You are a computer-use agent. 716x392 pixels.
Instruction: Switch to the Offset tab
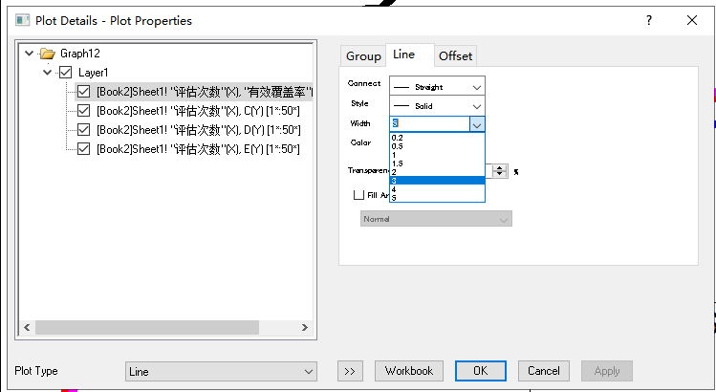455,56
